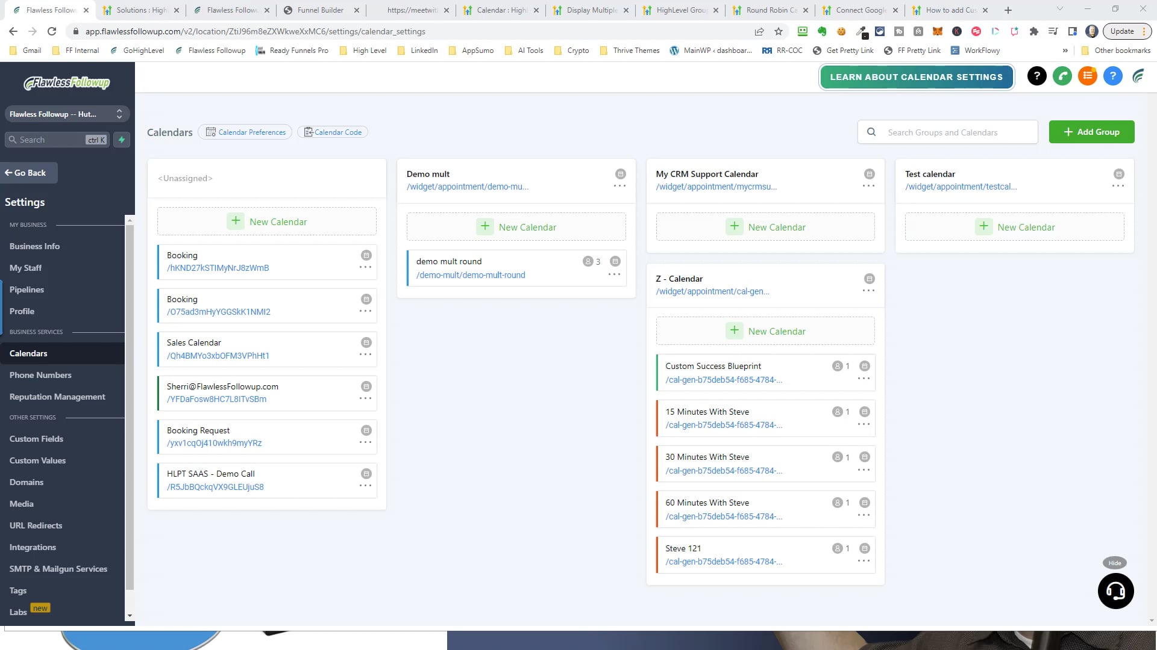Click the Hide button above the chat widget
Viewport: 1157px width, 650px height.
1115,563
